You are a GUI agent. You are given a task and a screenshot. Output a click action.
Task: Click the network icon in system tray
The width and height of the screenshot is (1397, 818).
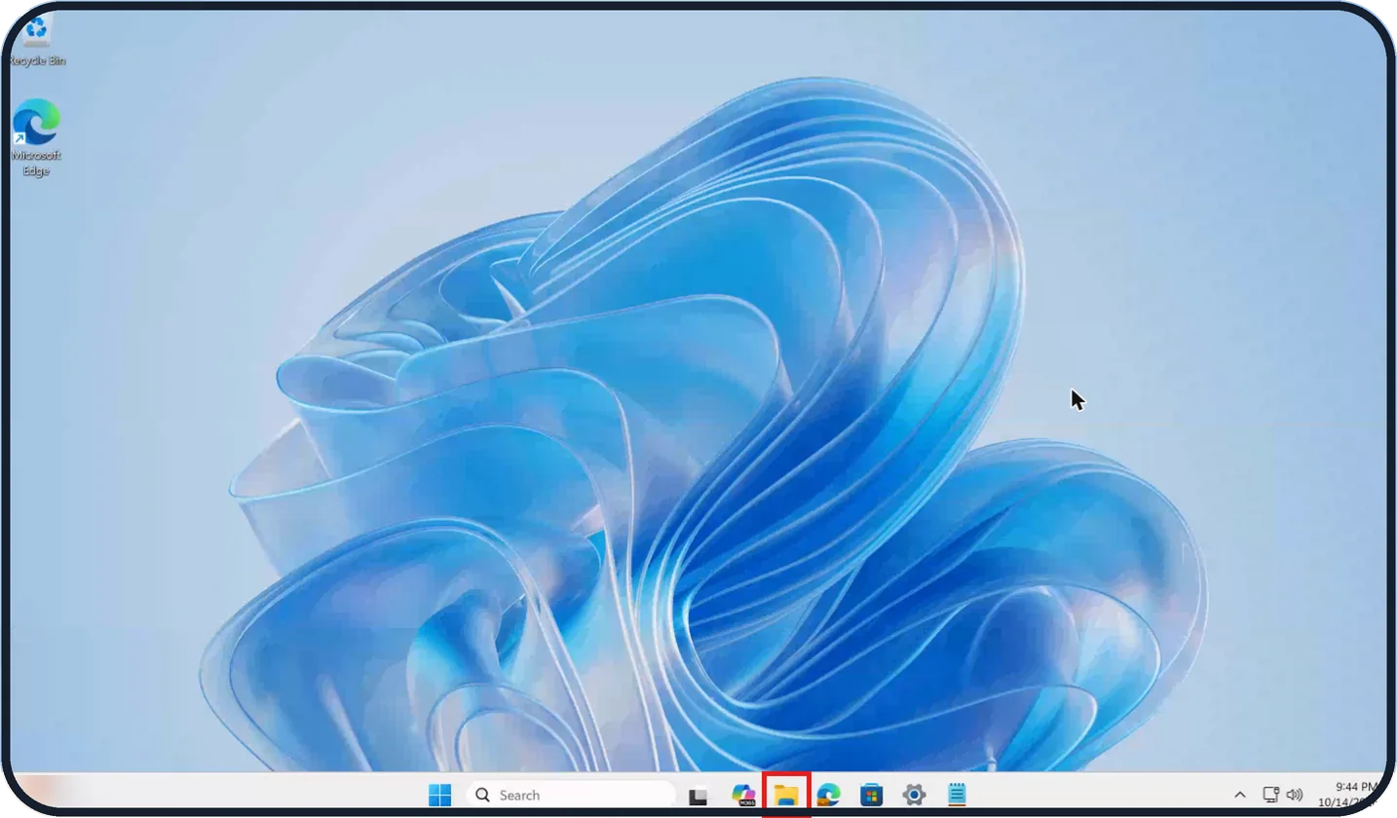click(1270, 796)
